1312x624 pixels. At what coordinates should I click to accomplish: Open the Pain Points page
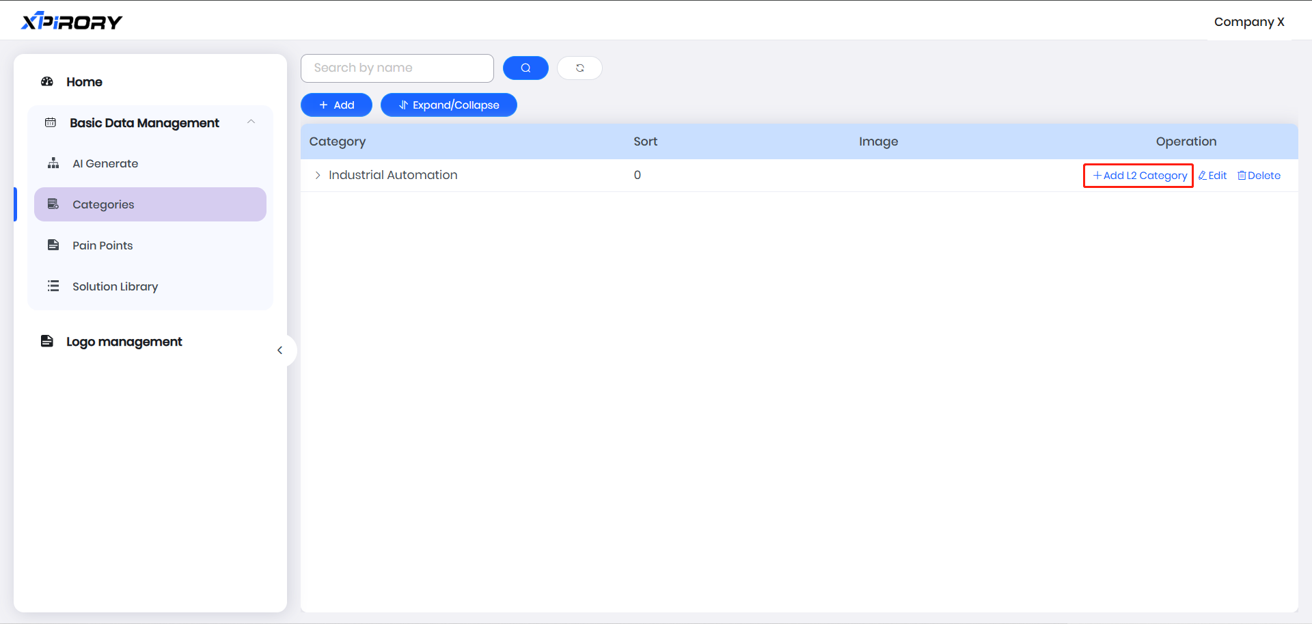point(102,245)
